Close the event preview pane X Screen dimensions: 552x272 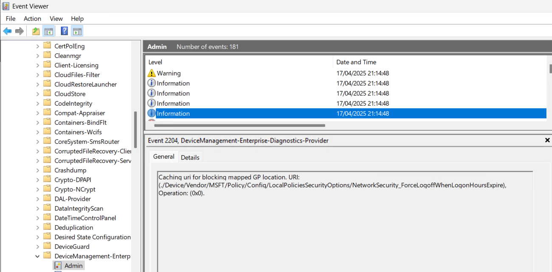547,140
